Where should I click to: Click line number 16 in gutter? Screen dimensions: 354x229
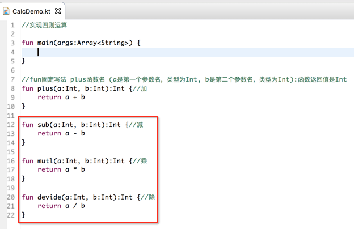[x=11, y=161]
